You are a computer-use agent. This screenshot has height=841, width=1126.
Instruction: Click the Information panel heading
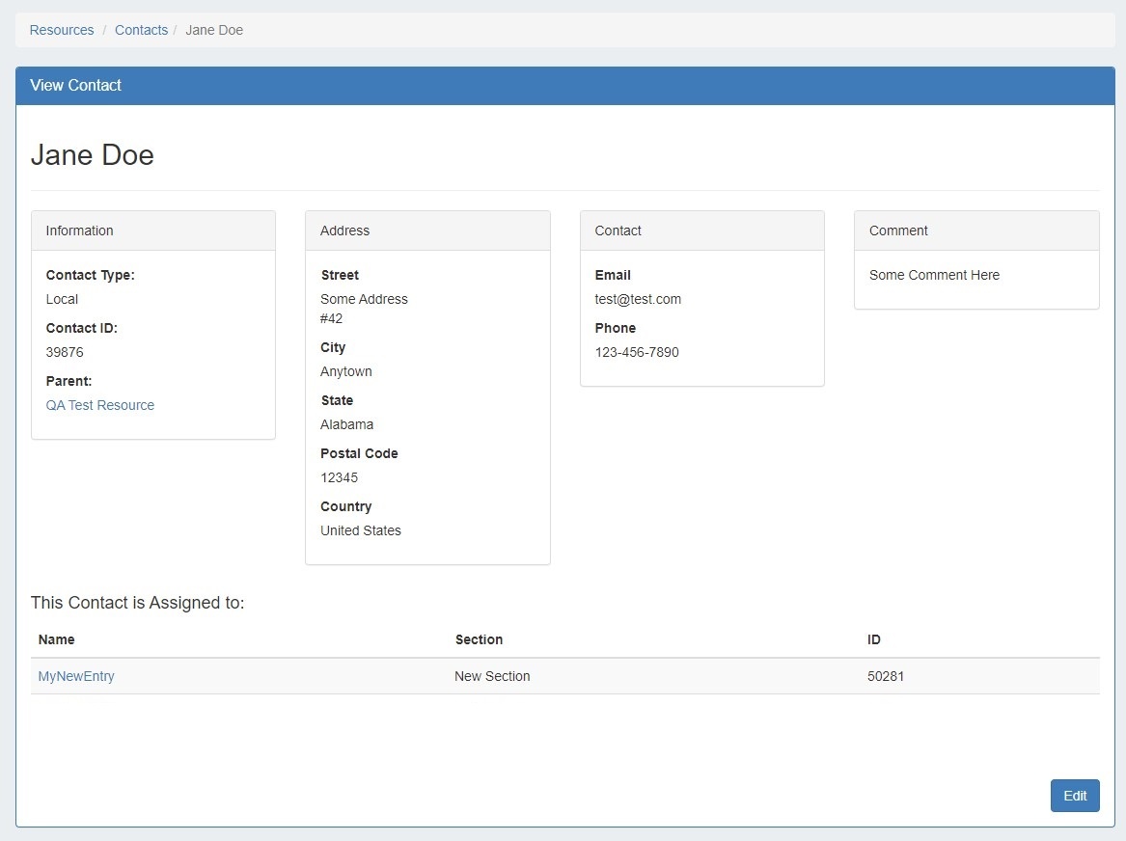tap(80, 231)
